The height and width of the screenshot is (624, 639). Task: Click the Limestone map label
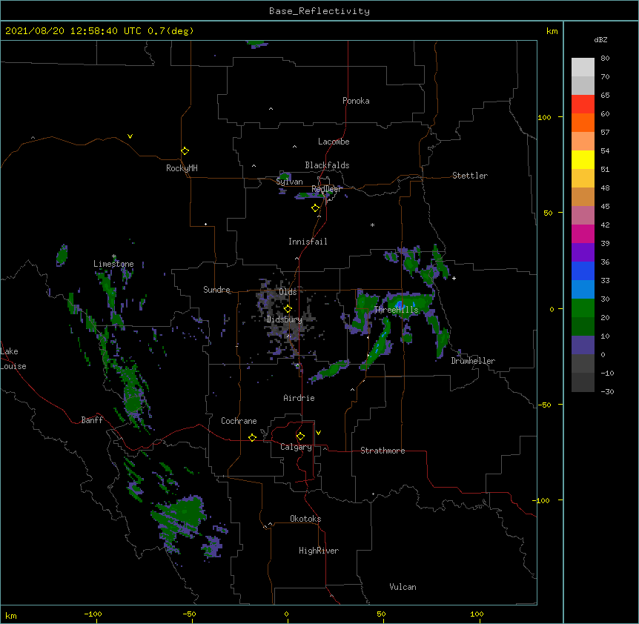(x=113, y=264)
